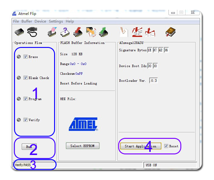214x180 pixels.
Task: Click the Erase status indicator light
Action: click(x=19, y=57)
